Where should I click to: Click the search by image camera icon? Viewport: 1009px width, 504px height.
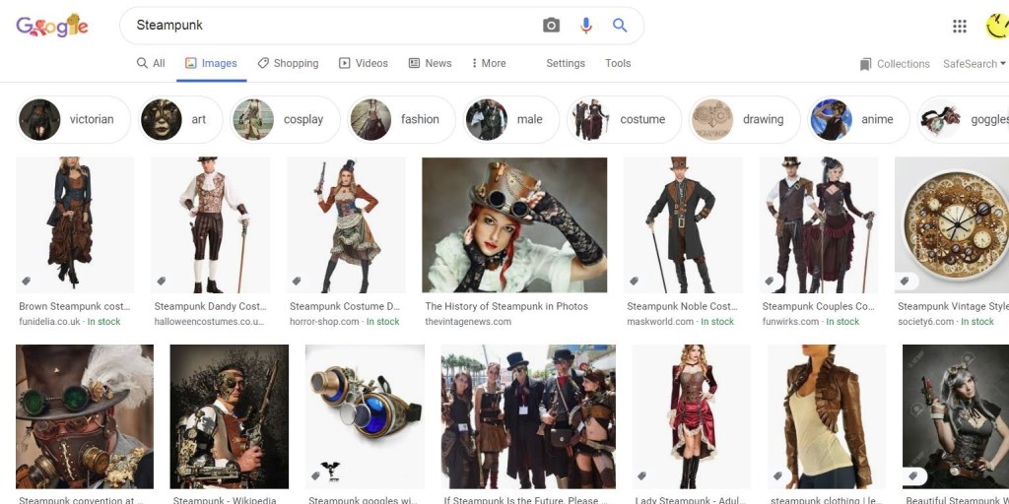551,26
